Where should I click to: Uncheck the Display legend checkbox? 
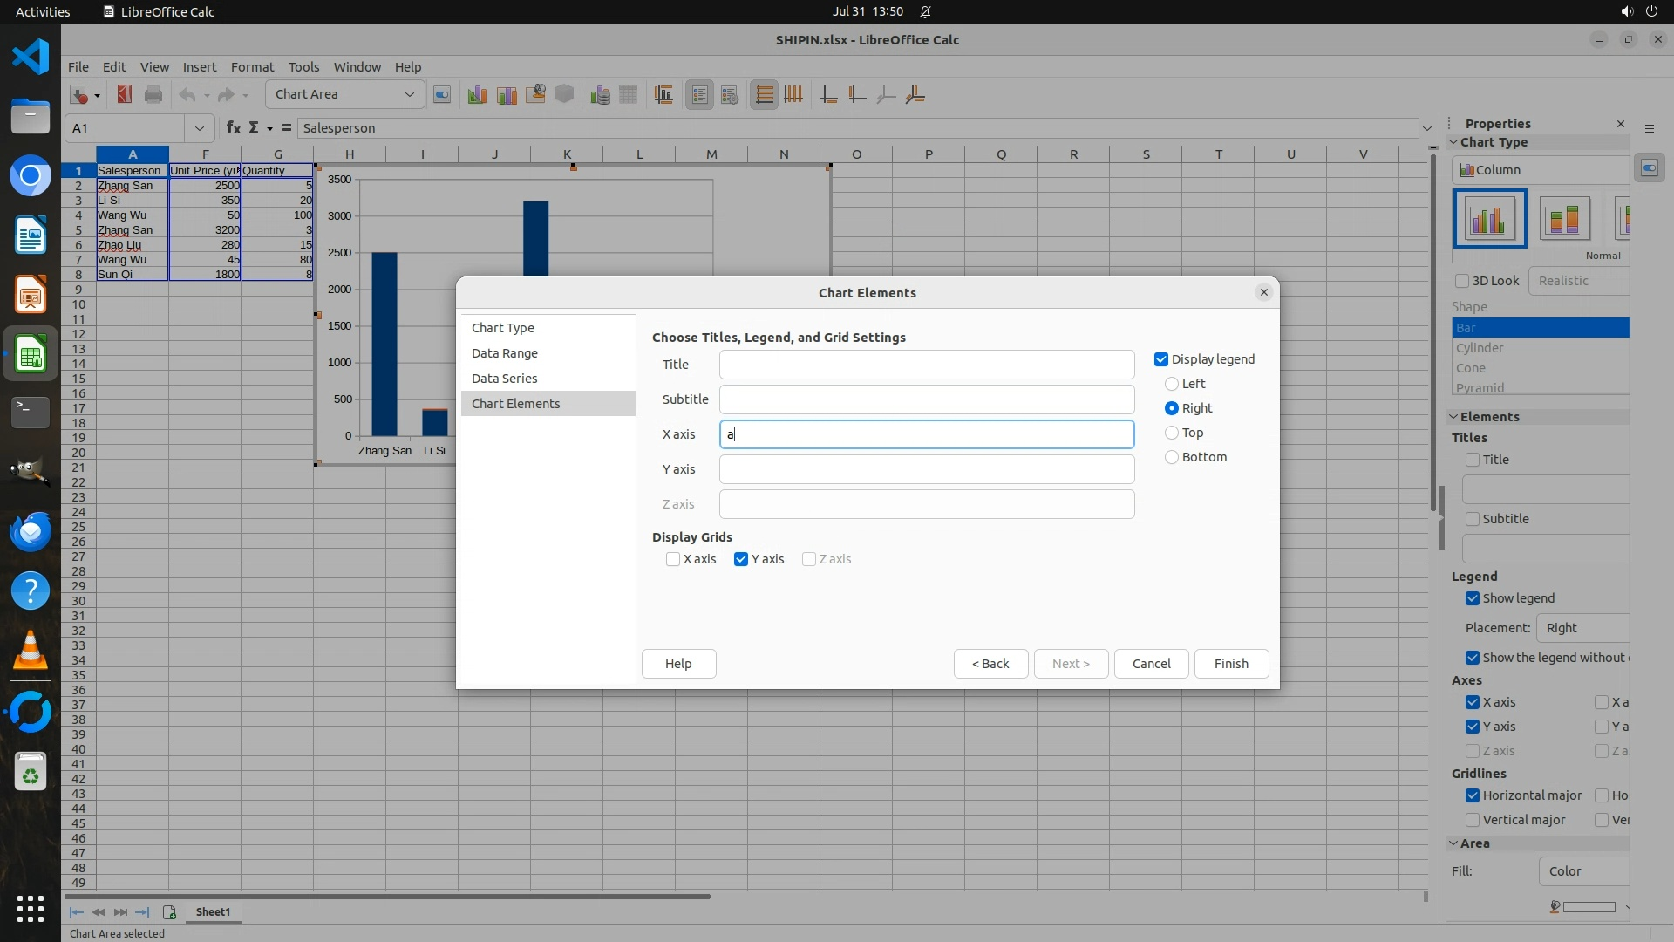coord(1161,359)
